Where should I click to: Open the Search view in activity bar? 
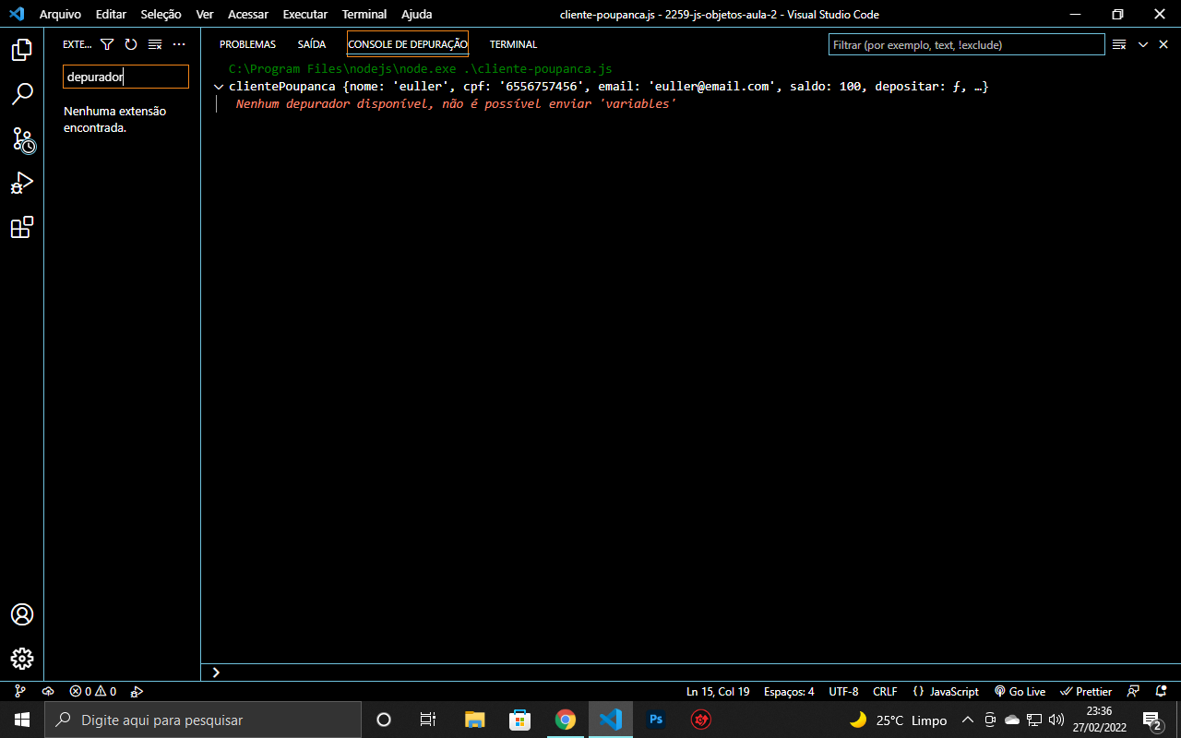click(22, 94)
